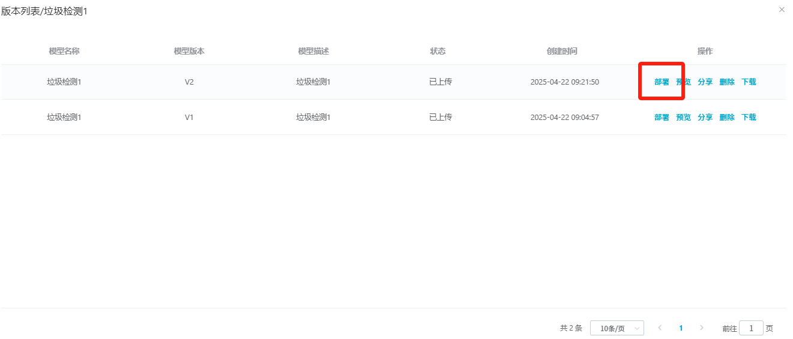The width and height of the screenshot is (793, 339).
Task: Click 分享 in the V2 row
Action: click(x=705, y=82)
